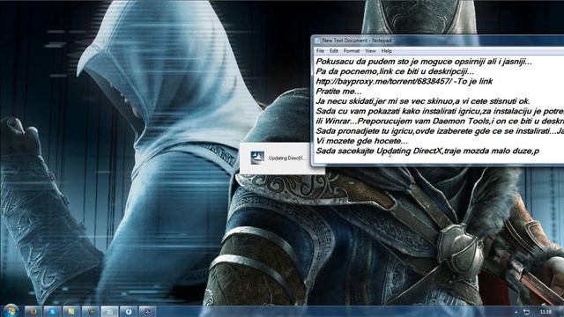Click the fourth pinned taskbar application

pyautogui.click(x=90, y=311)
